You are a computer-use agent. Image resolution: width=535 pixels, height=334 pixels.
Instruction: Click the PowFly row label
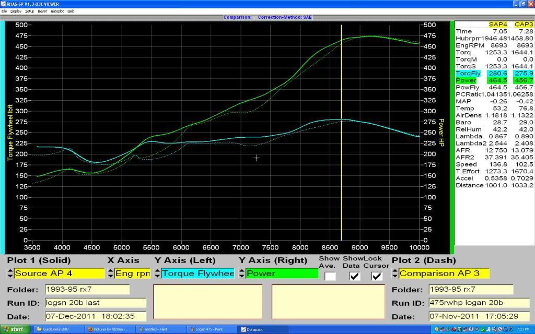pos(467,87)
